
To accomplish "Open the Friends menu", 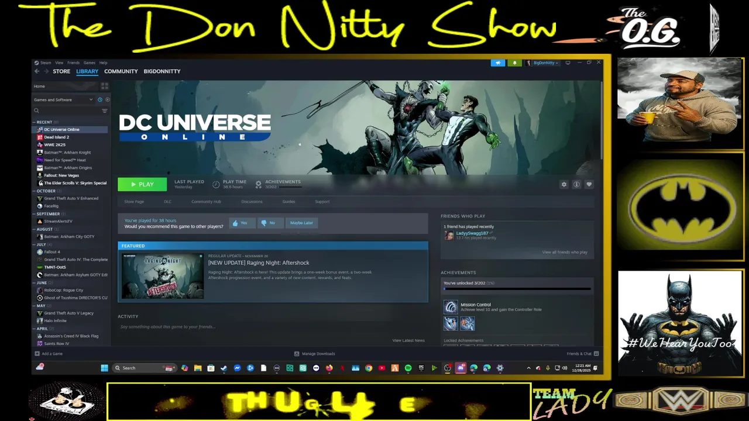I will click(x=73, y=63).
